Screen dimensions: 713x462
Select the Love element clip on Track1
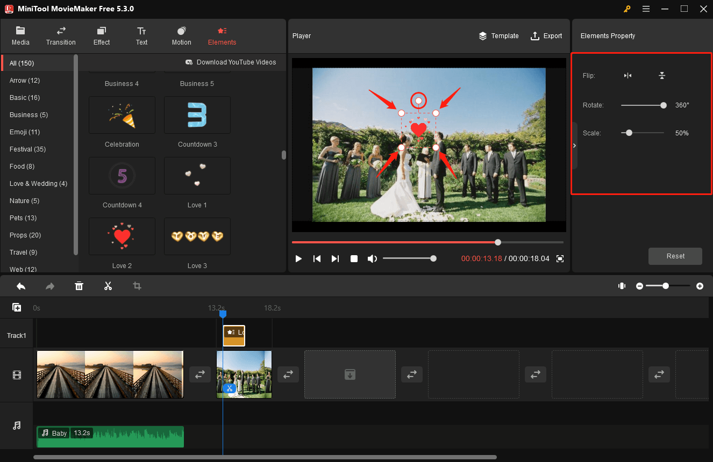pos(234,336)
